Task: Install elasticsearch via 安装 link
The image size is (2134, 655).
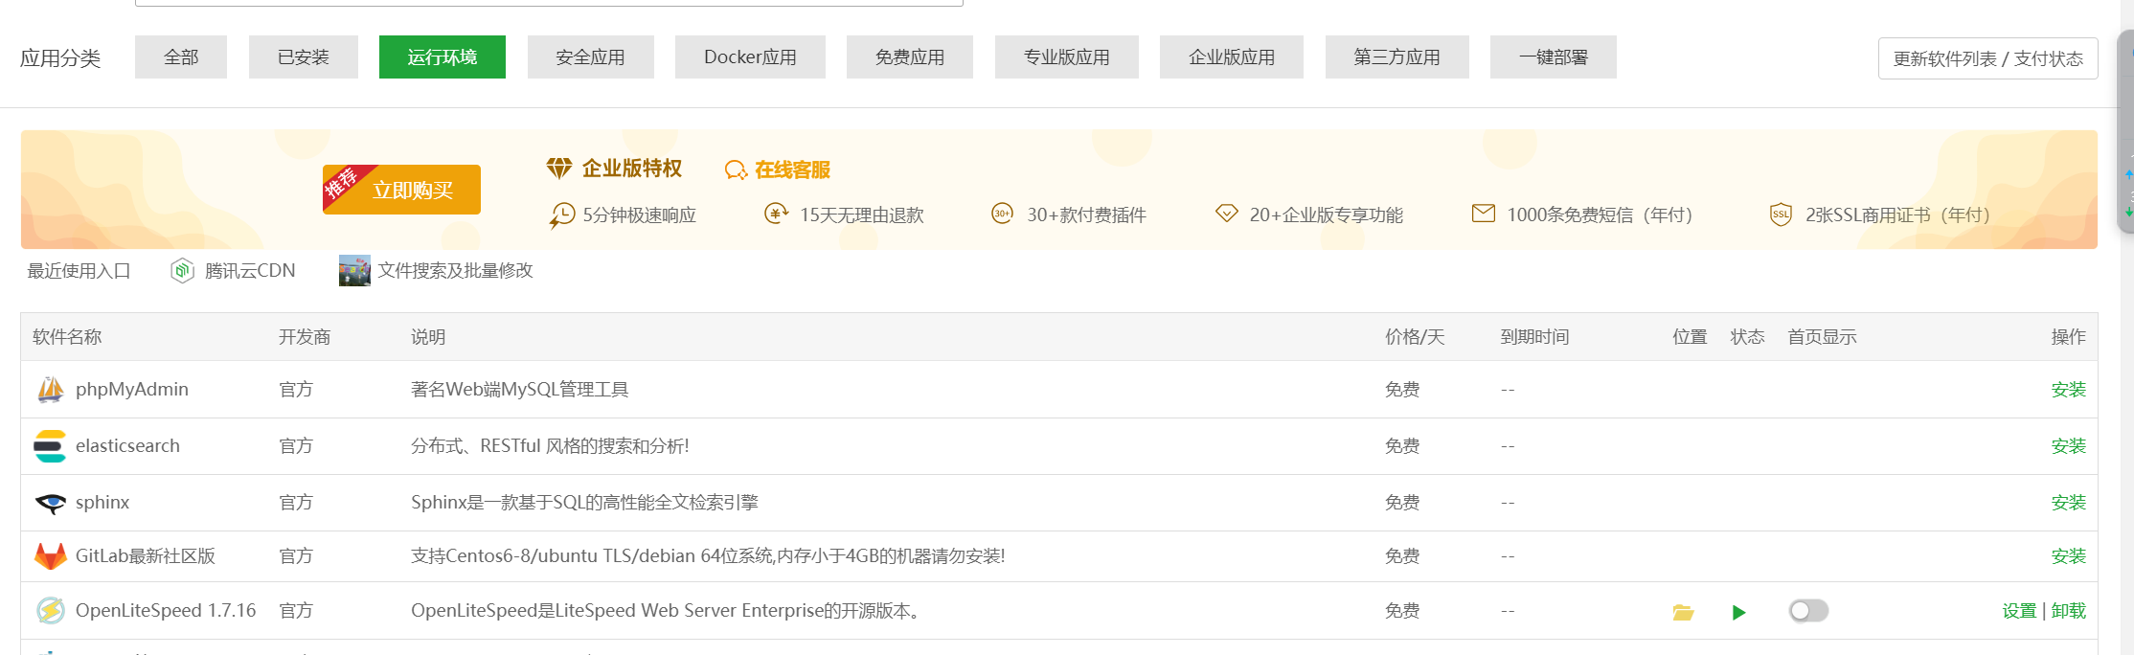Action: [x=2069, y=446]
